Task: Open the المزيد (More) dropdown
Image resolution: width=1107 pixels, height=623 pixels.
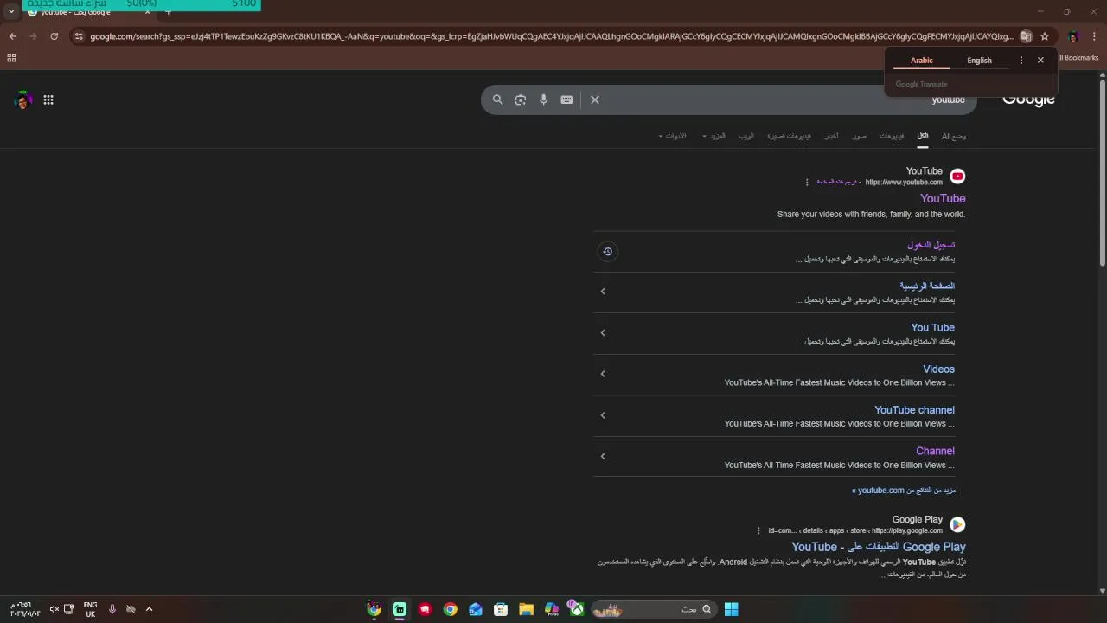Action: pyautogui.click(x=713, y=136)
